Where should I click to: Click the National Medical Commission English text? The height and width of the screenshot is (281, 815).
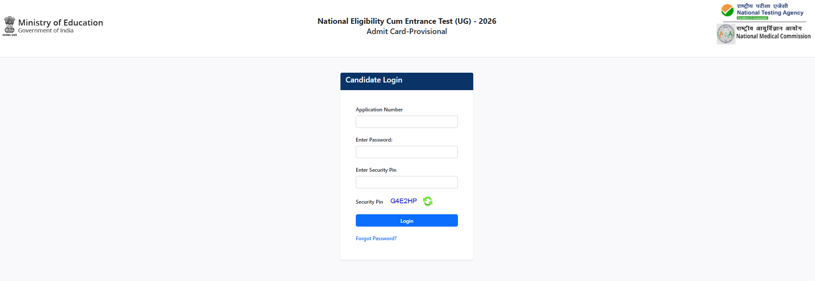773,36
